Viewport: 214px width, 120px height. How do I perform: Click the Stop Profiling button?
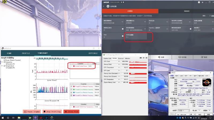point(52,112)
